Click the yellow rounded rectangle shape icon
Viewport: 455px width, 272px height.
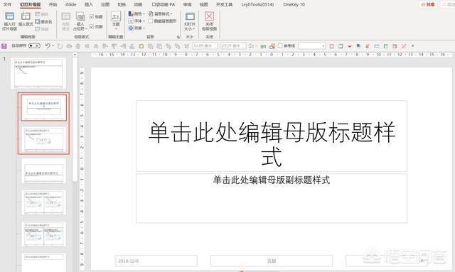(141, 46)
